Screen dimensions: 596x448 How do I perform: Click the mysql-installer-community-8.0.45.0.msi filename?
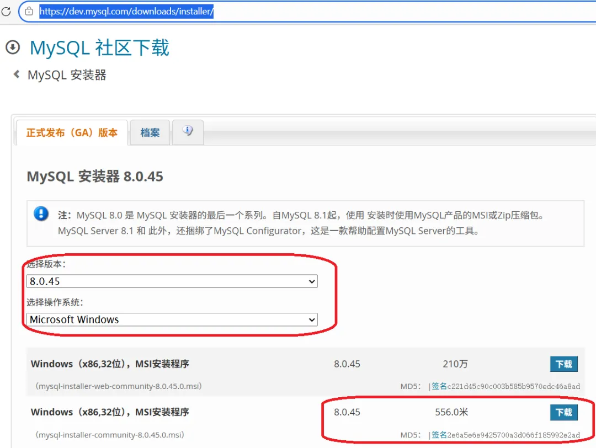click(x=110, y=435)
